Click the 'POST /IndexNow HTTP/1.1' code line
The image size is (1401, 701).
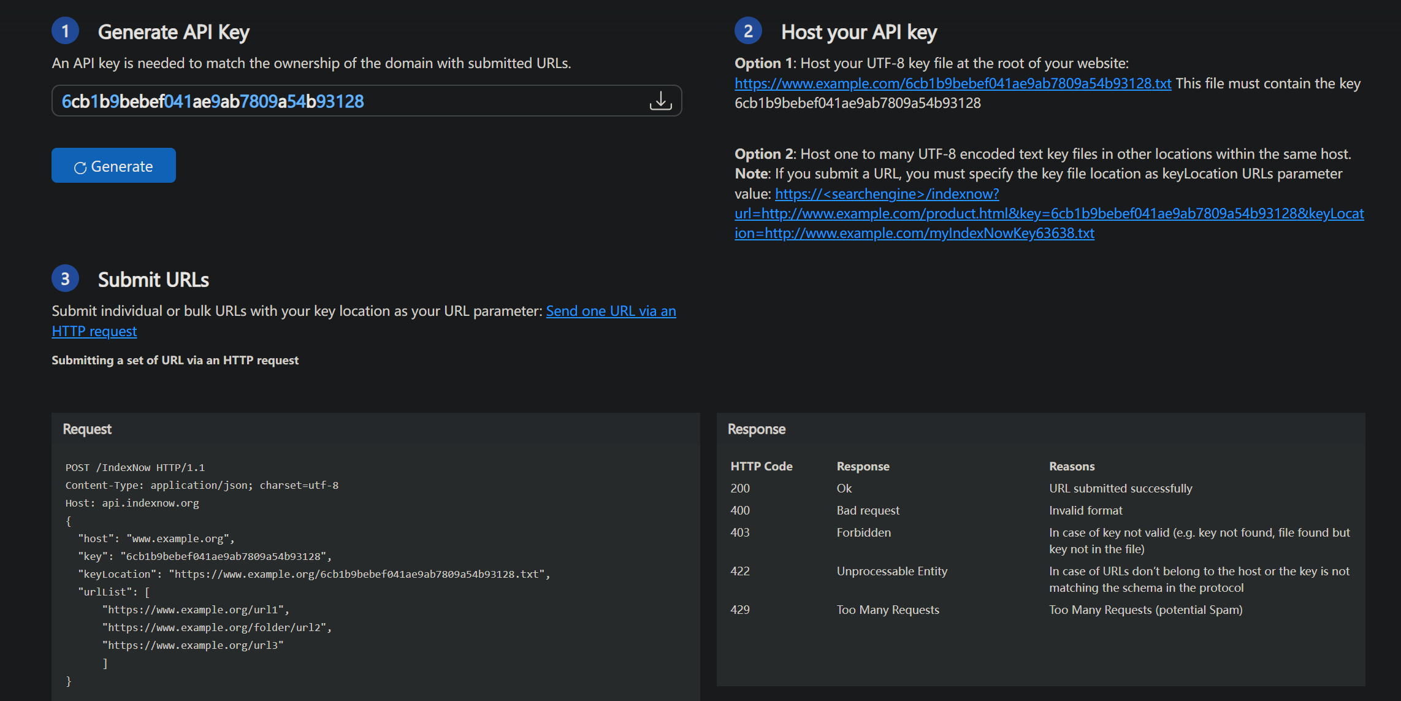coord(135,467)
